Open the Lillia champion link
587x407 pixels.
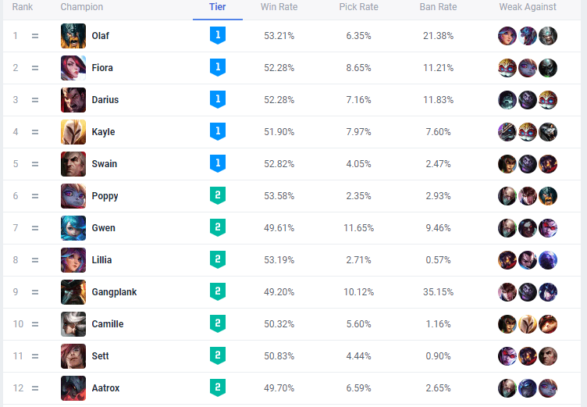coord(101,260)
